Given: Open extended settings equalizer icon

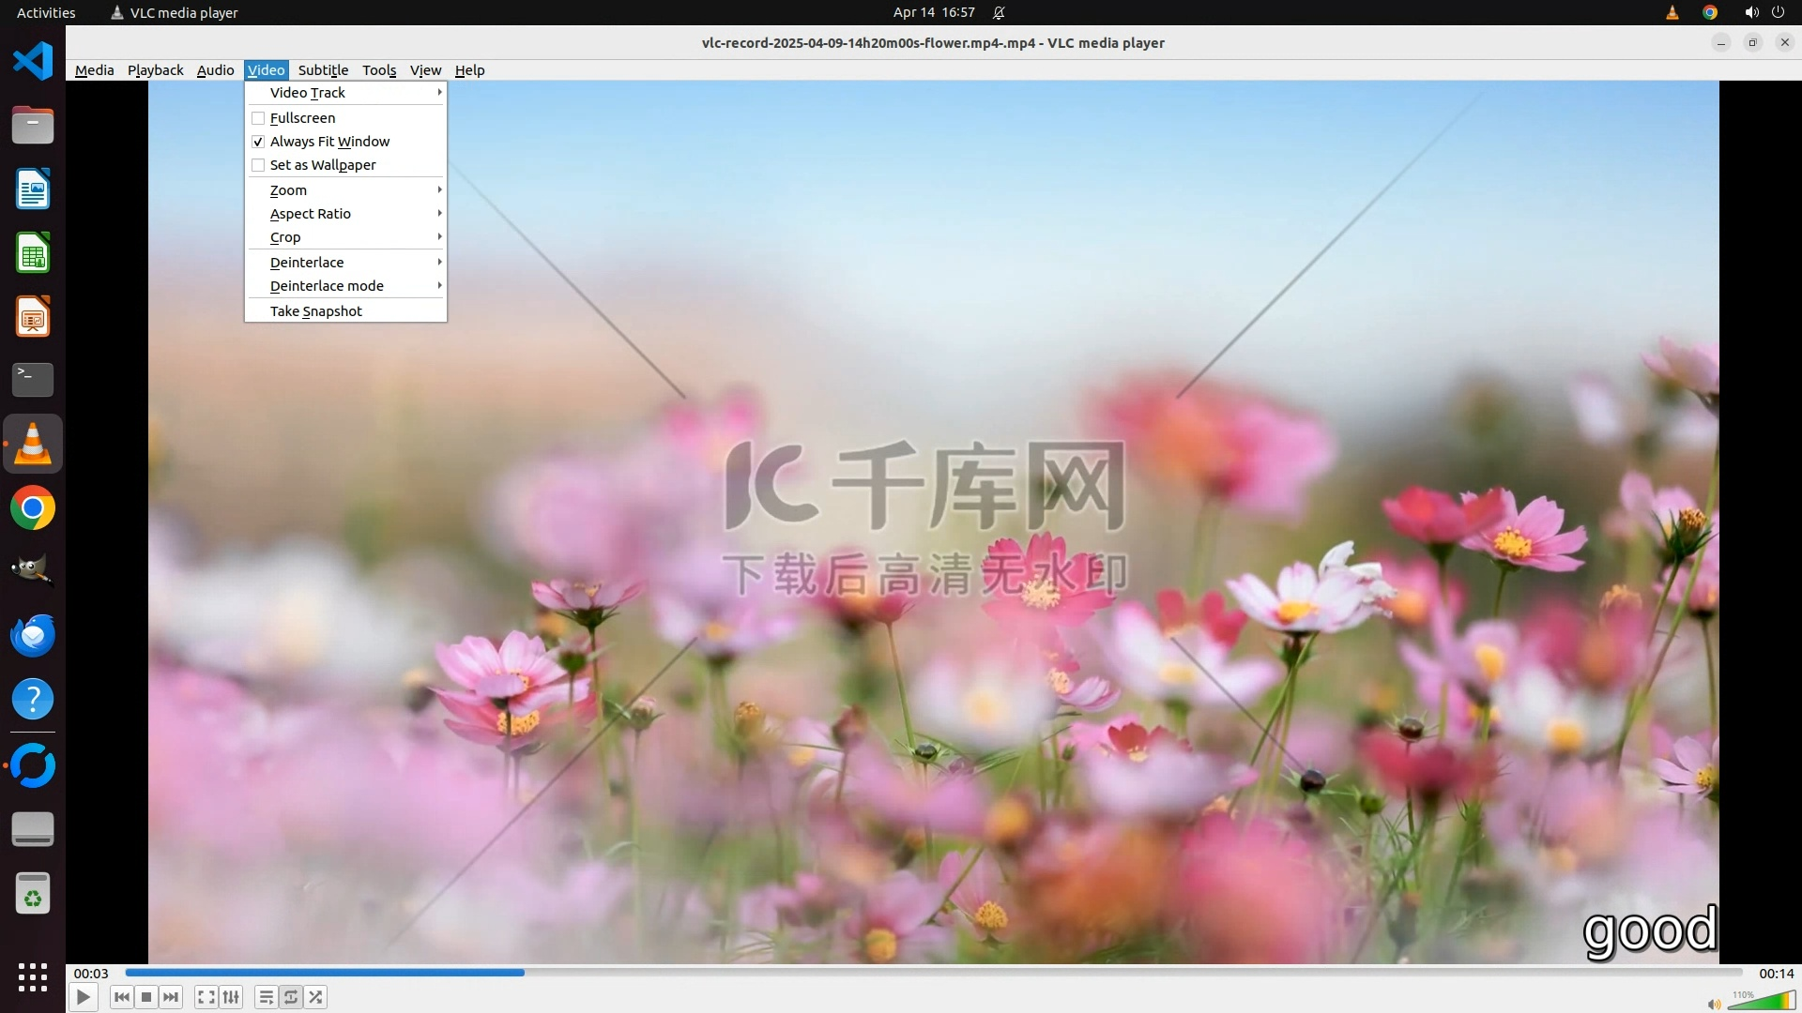Looking at the screenshot, I should [231, 997].
